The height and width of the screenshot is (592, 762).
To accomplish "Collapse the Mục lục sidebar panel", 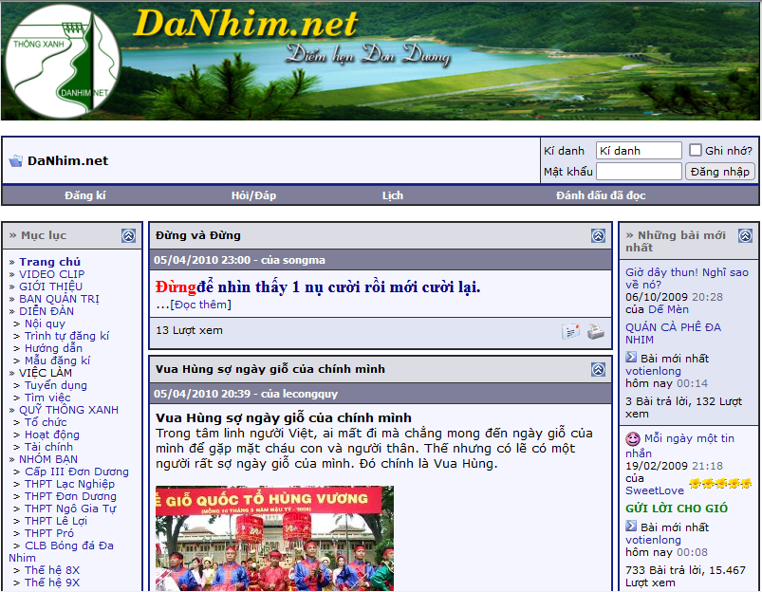I will 128,235.
